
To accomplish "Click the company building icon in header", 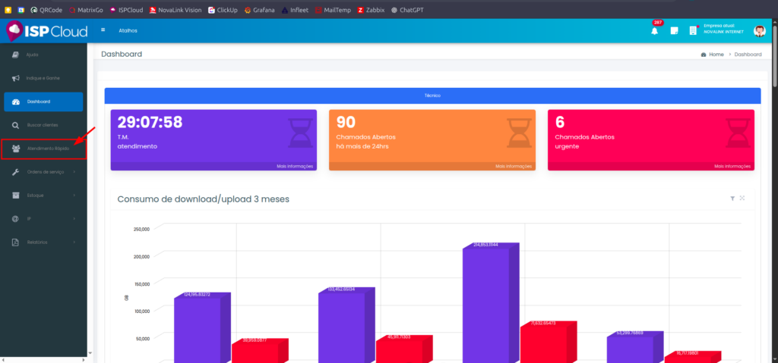I will point(693,31).
